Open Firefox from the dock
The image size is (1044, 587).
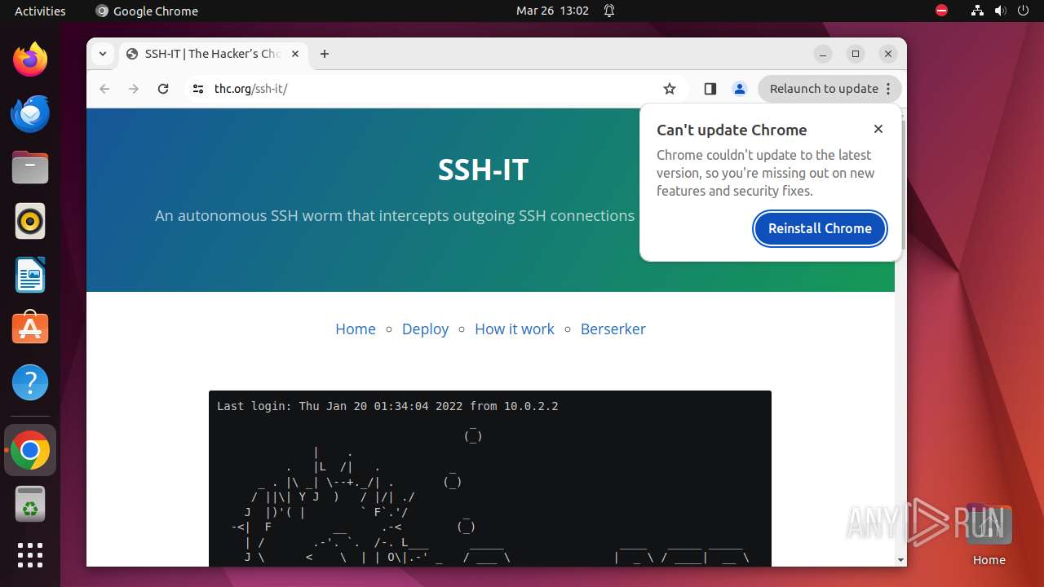(30, 60)
